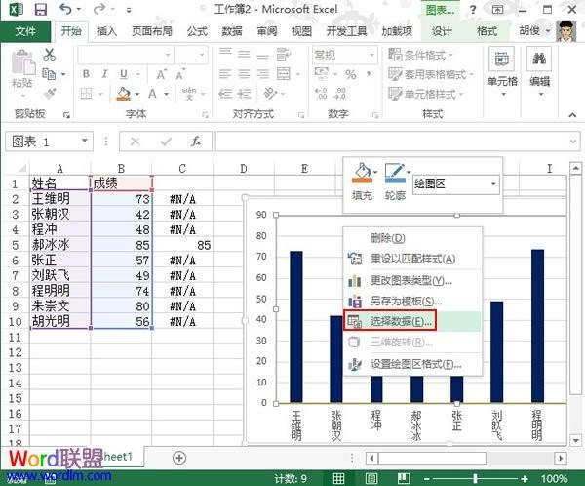Screen dimensions: 585x486
Task: Open the chart element dropdown showing 绘图区
Action: pyautogui.click(x=492, y=183)
